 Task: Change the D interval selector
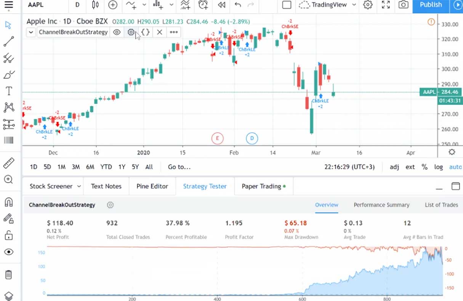coord(78,5)
